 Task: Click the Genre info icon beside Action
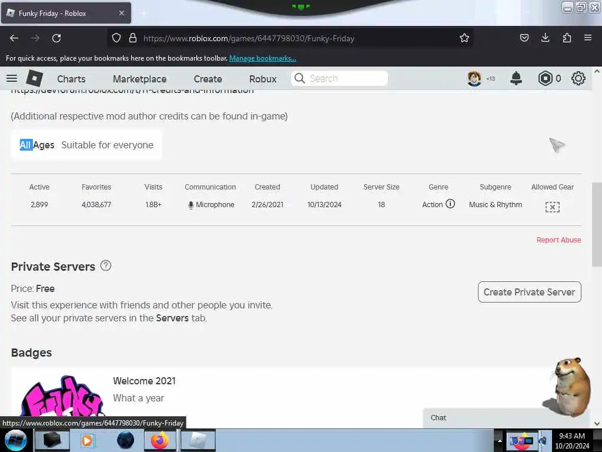tap(450, 204)
